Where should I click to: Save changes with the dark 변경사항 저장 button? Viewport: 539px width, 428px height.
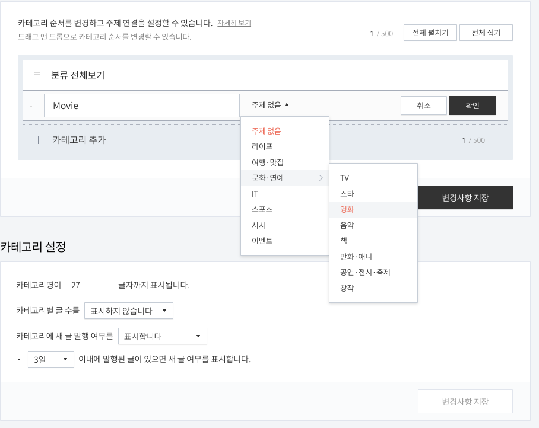tap(465, 197)
